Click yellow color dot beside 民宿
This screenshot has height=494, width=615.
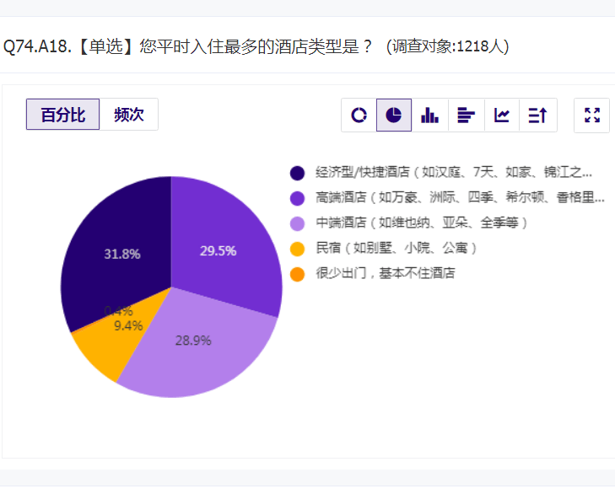pos(297,249)
